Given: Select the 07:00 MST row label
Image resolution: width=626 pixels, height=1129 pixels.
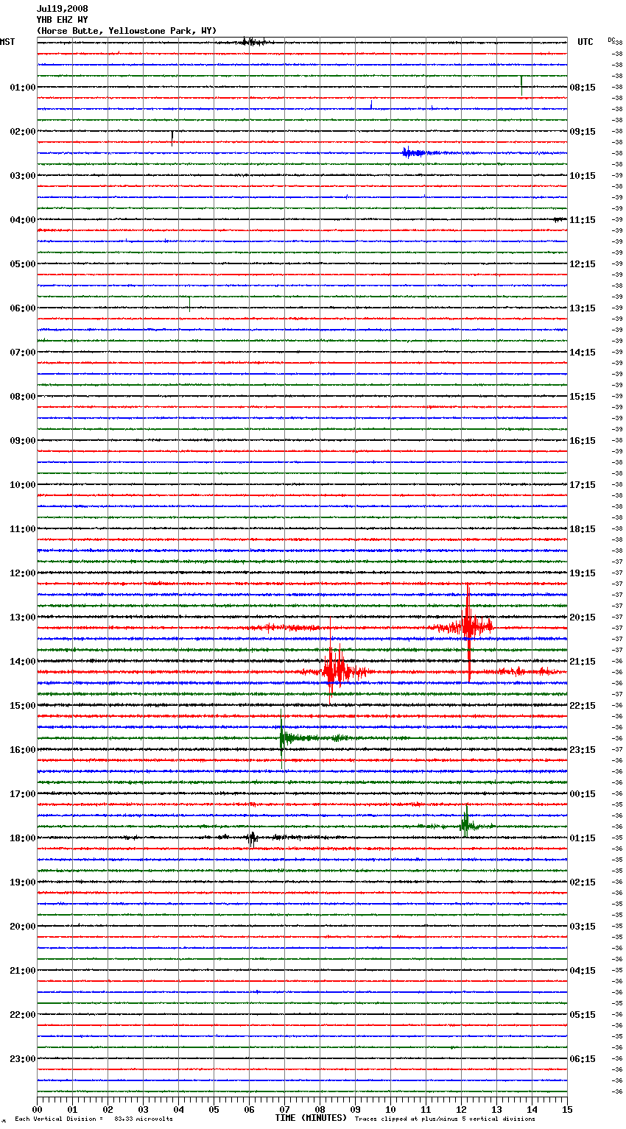Looking at the screenshot, I should [23, 353].
